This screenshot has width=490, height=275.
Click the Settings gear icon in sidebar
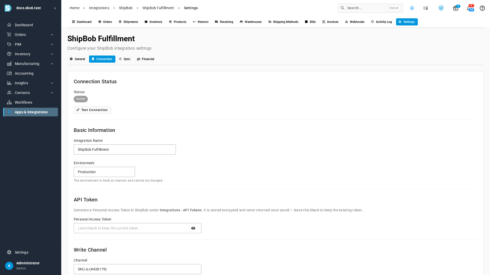click(x=9, y=252)
